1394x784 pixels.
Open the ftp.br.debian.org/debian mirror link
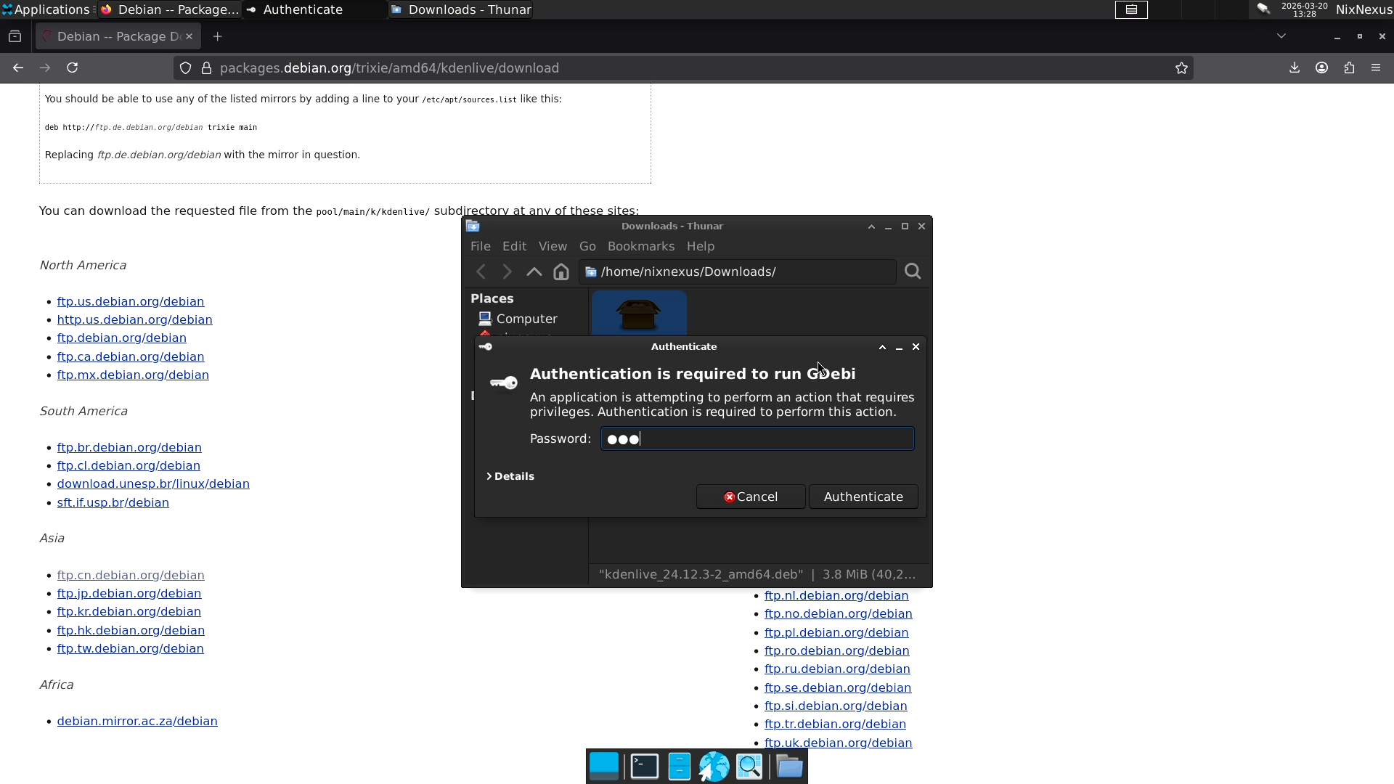coord(129,447)
